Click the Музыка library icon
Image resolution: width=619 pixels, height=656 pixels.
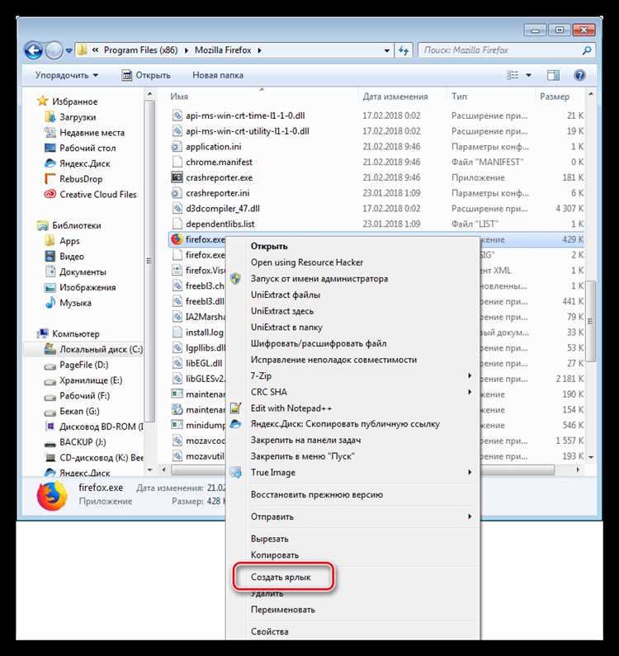point(50,303)
